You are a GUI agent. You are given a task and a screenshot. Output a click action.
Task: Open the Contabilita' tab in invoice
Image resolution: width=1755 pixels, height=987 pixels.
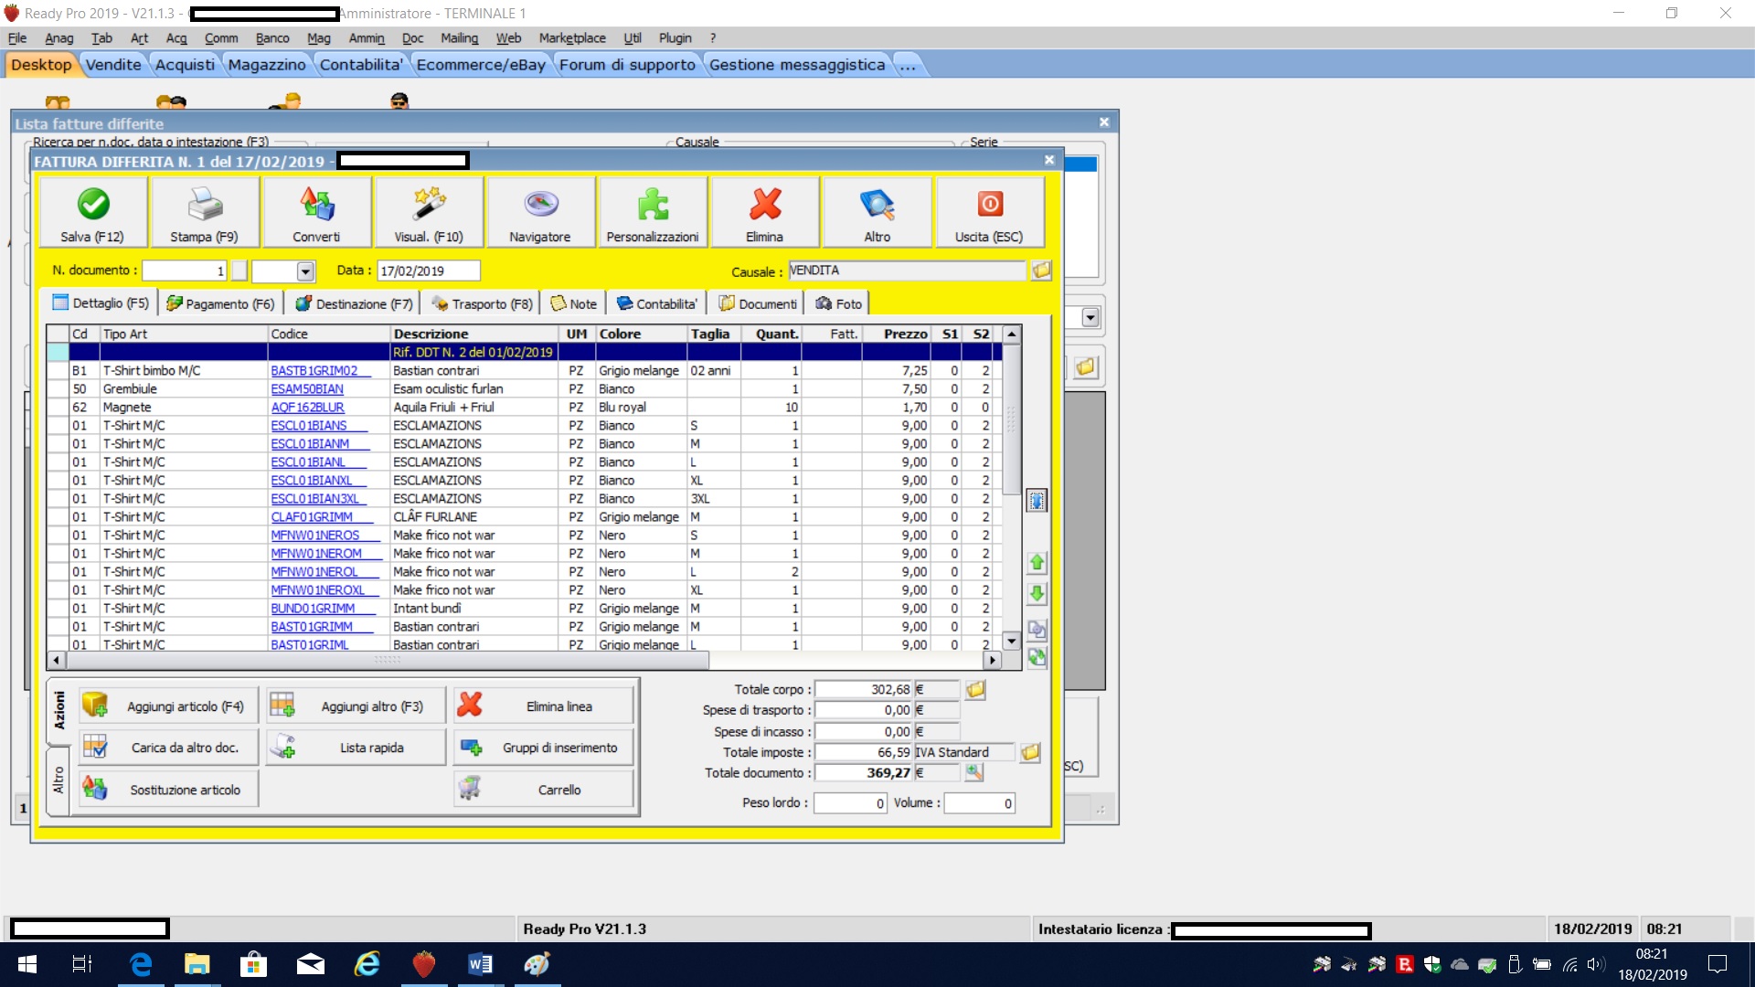(656, 303)
